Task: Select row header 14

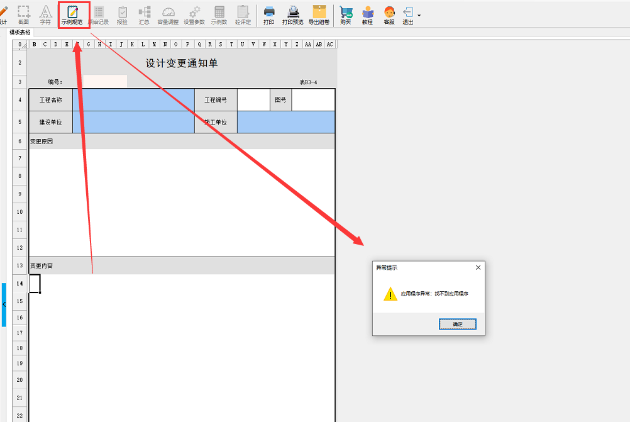Action: (19, 284)
